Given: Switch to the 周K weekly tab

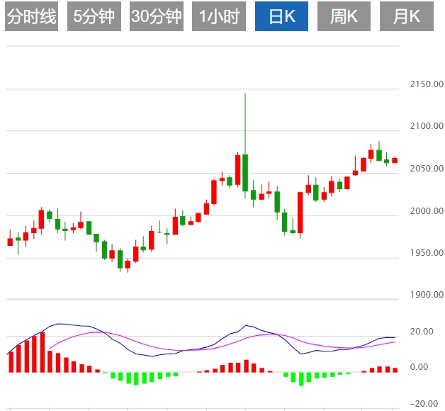Looking at the screenshot, I should (344, 16).
